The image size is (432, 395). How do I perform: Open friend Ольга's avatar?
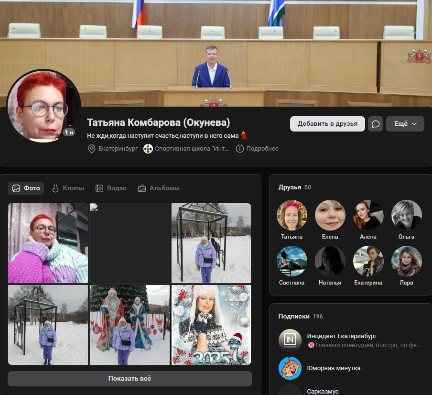[406, 215]
